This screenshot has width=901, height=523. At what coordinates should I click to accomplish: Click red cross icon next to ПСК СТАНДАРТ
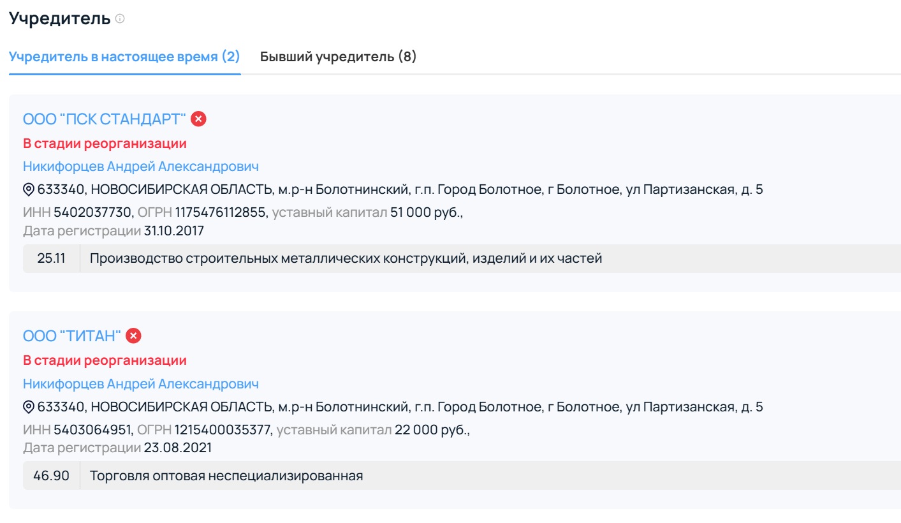pyautogui.click(x=199, y=119)
